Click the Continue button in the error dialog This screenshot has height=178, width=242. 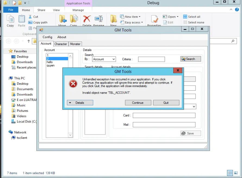(138, 103)
